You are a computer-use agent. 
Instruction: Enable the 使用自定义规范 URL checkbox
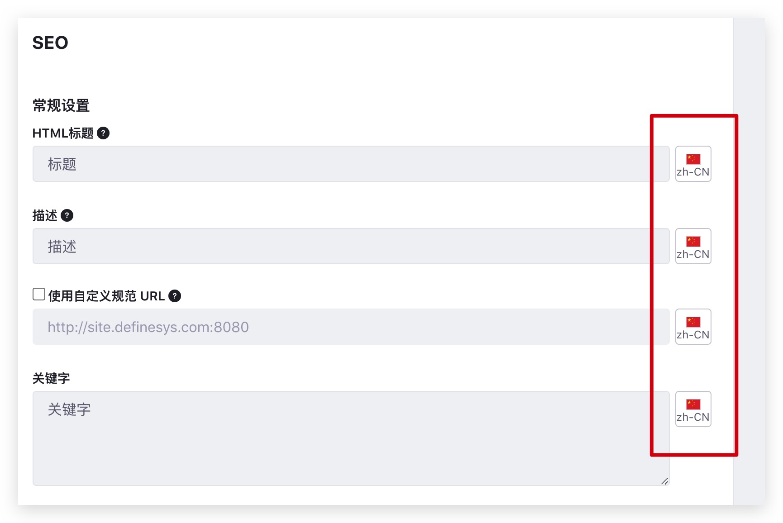point(39,294)
